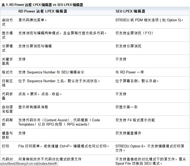Select row label '代码折叠'
The image size is (190, 166).
click(x=7, y=96)
